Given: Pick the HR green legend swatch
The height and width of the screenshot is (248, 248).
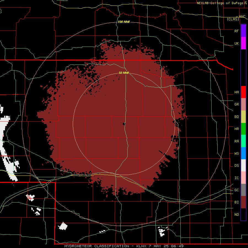Looking at the screenshot, I should pos(243,129).
